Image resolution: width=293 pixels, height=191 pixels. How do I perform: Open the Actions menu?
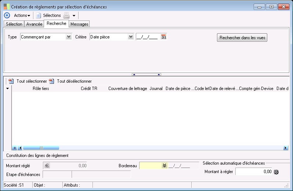(22, 15)
